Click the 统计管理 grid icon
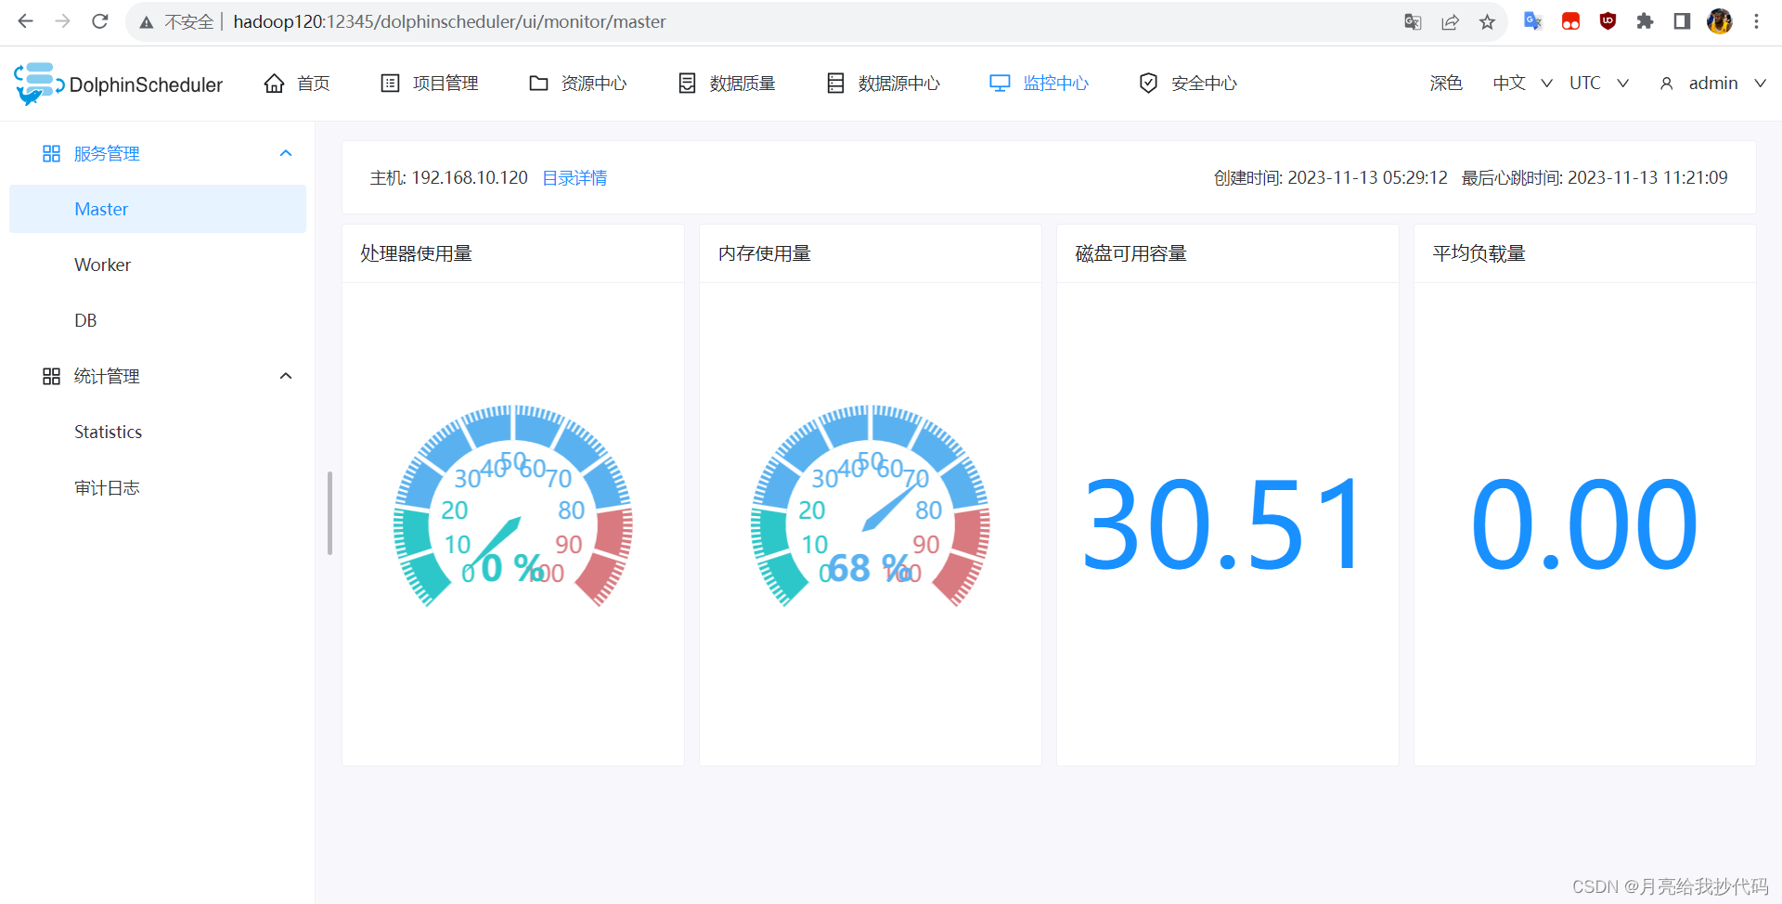Image resolution: width=1782 pixels, height=904 pixels. tap(51, 376)
